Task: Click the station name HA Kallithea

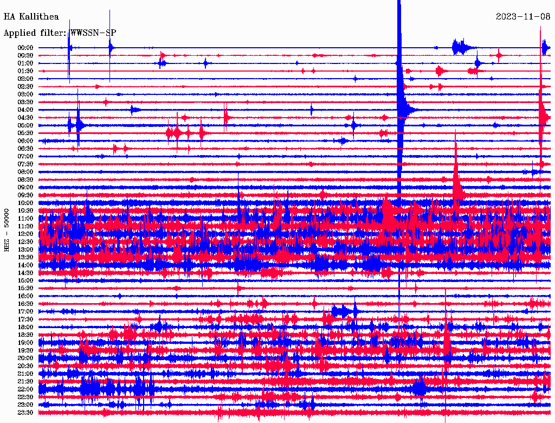Action: 31,17
